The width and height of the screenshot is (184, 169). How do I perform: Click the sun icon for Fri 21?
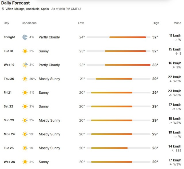tap(25, 93)
